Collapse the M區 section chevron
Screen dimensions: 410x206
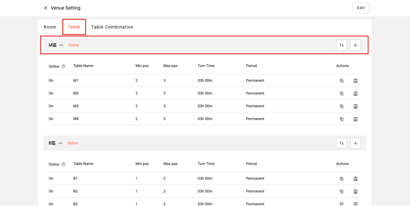point(61,45)
